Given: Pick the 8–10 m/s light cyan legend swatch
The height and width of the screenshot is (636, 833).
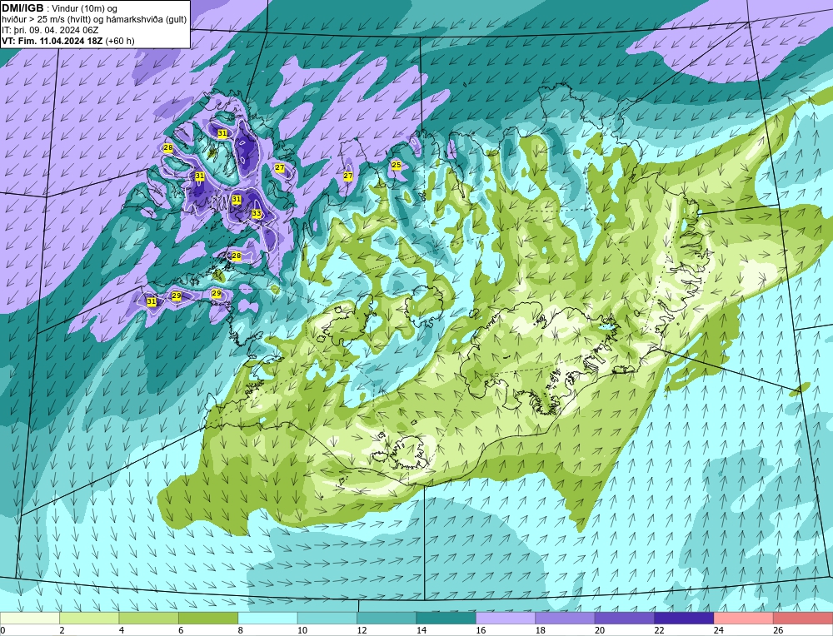Looking at the screenshot, I should click(x=267, y=618).
